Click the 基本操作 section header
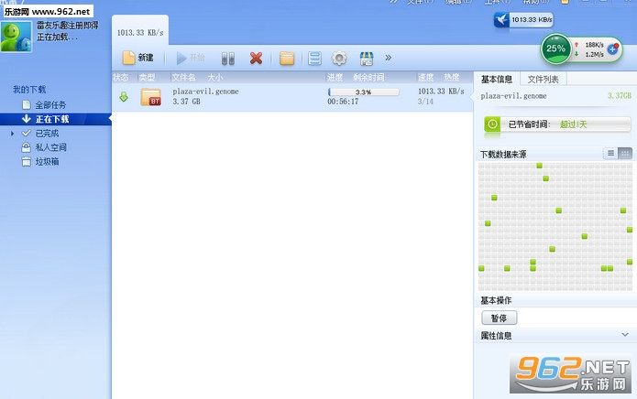The width and height of the screenshot is (637, 399). 496,300
